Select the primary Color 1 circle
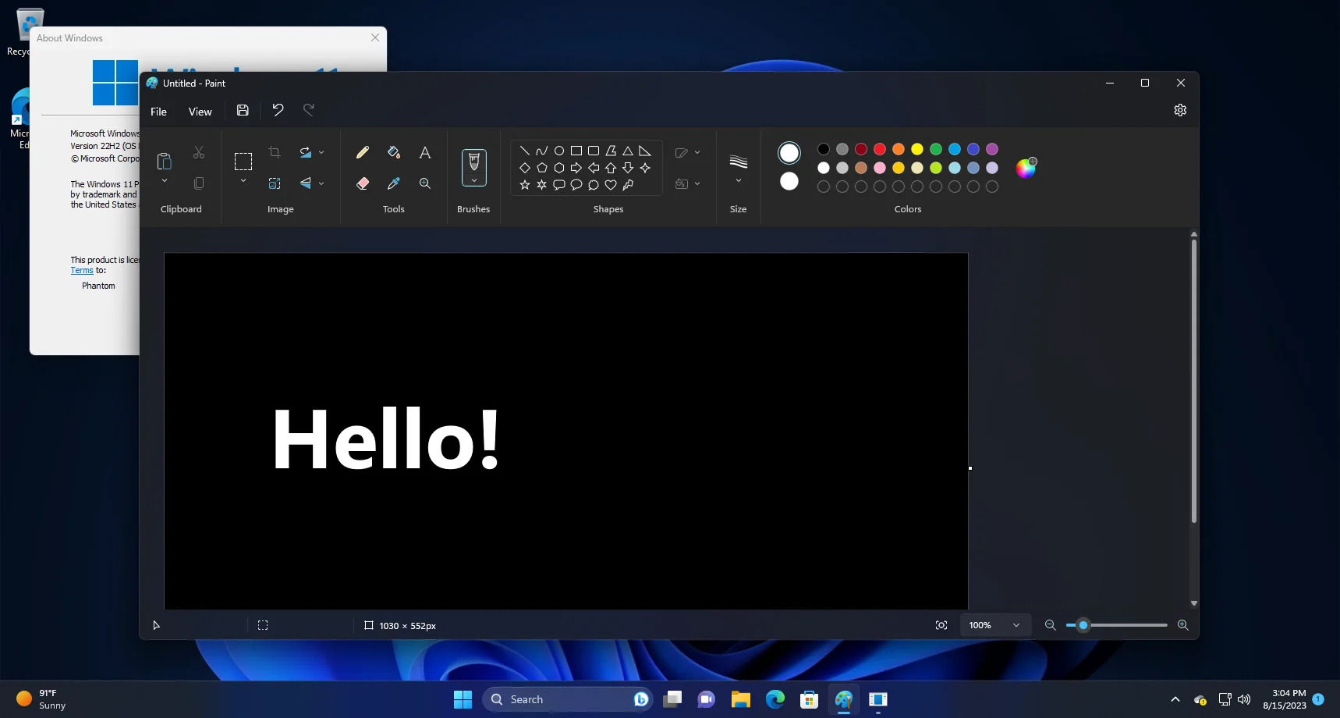 pyautogui.click(x=789, y=153)
